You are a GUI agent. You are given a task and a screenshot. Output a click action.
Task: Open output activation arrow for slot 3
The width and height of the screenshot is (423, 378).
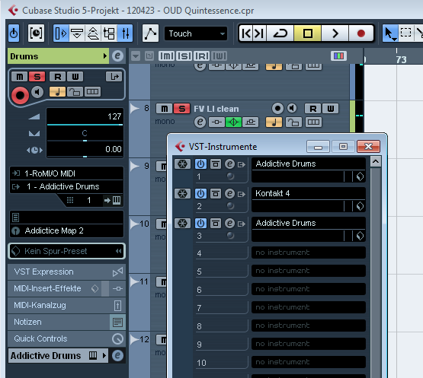[x=242, y=224]
